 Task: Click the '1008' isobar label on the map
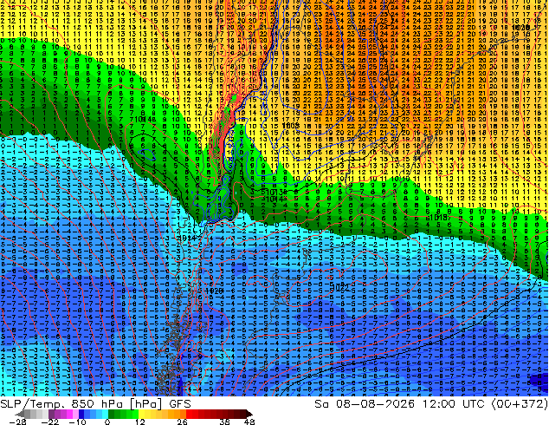click(290, 125)
